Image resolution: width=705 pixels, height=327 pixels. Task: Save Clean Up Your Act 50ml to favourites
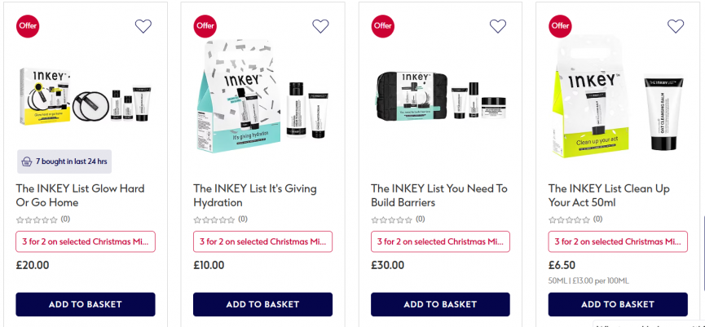pos(676,26)
